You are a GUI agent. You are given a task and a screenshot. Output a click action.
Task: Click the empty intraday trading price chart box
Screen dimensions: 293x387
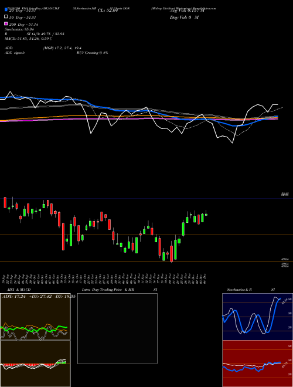tap(117, 328)
